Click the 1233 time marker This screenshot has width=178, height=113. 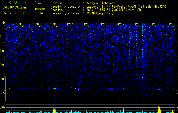tap(53, 24)
